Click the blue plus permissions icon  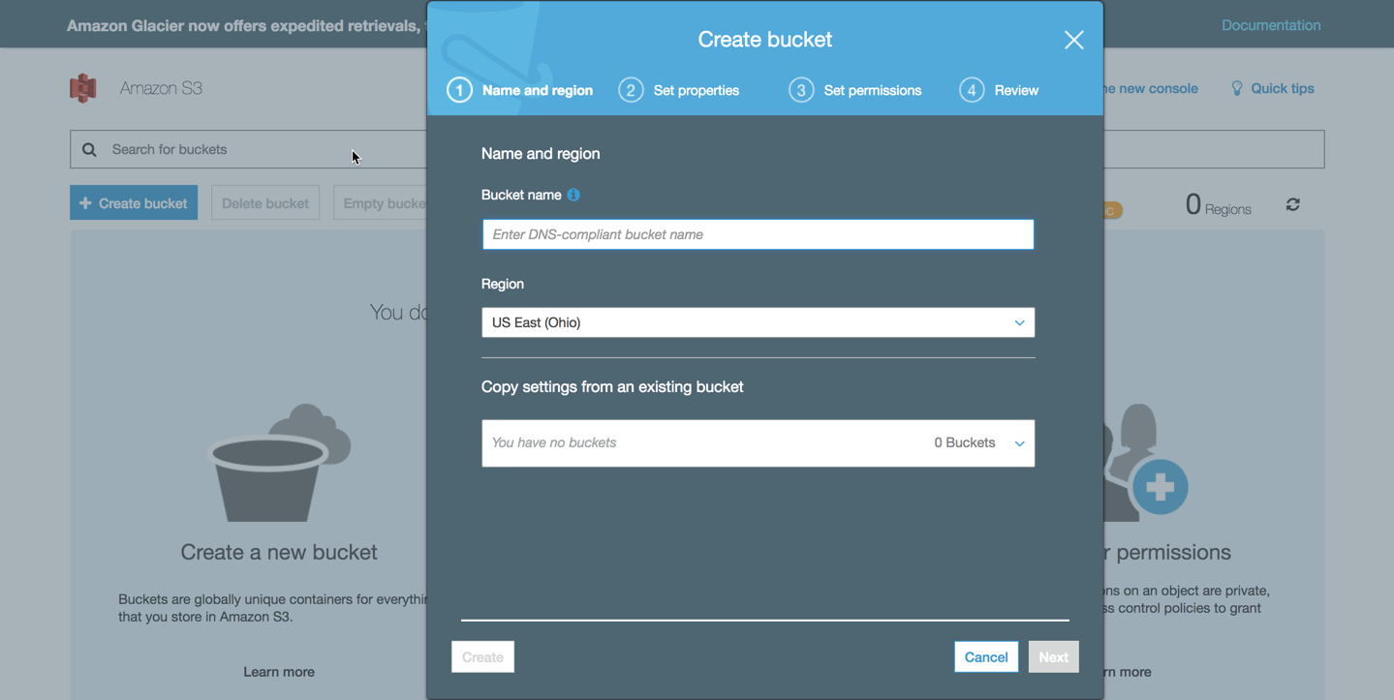pos(1160,486)
